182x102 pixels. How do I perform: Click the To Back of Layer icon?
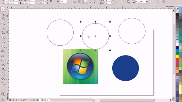pos(158,2)
